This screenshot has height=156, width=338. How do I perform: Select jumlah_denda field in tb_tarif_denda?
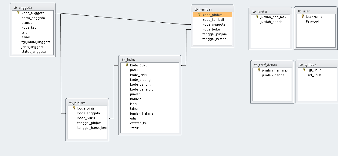coord(273,75)
